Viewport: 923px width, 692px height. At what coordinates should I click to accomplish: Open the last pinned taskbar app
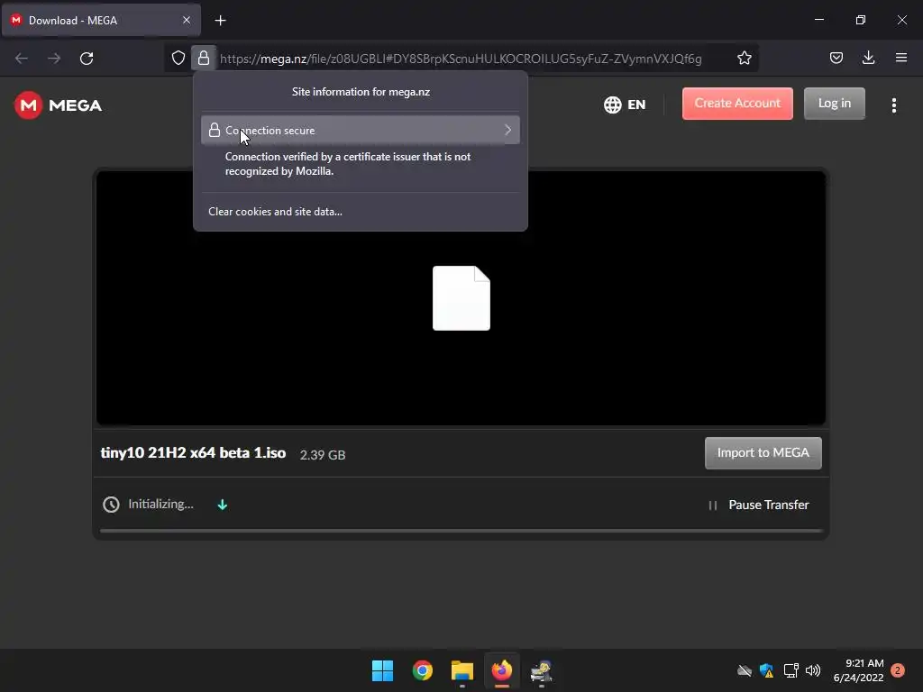tap(541, 670)
